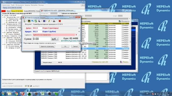Open dropdown arrow next to the printer icon

[56, 21]
